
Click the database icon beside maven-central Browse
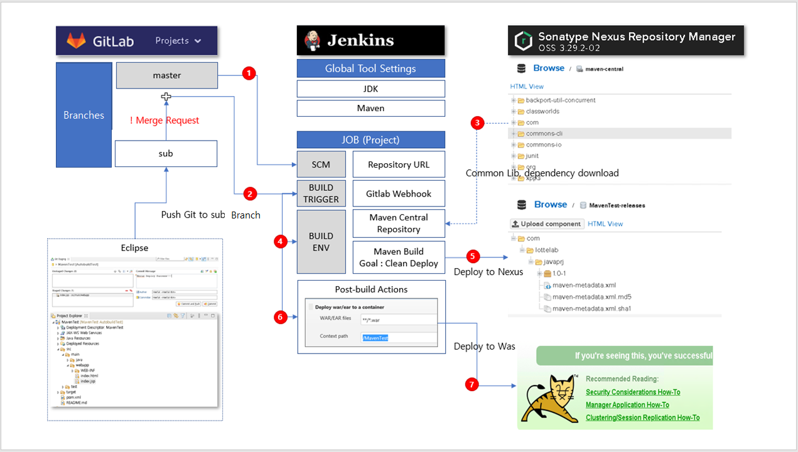521,68
